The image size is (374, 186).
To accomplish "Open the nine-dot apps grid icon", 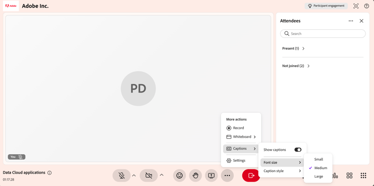I will pyautogui.click(x=363, y=176).
